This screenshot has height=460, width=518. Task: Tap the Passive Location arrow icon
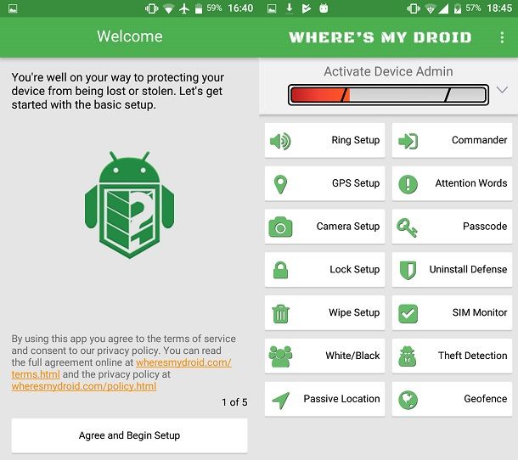click(x=280, y=400)
